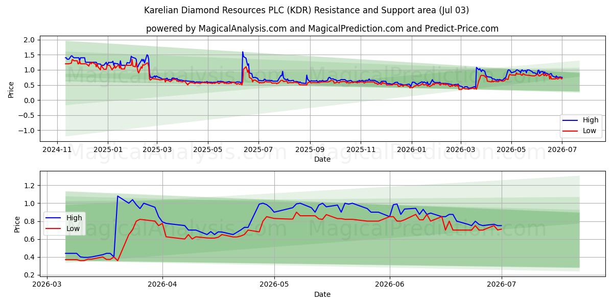
Task: Click the '2.0' price tick on the top chart
Action: tap(29, 40)
